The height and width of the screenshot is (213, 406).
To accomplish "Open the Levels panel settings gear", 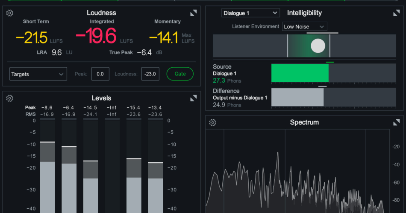I will (x=9, y=98).
